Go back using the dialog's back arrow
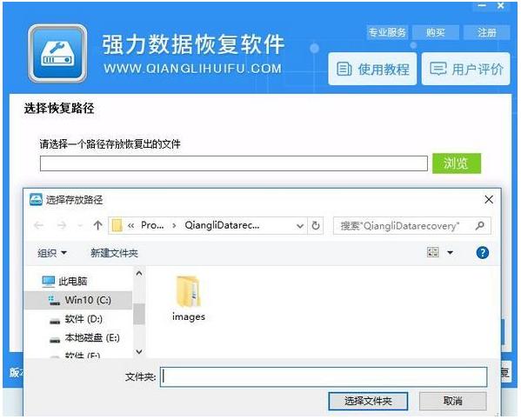 coord(38,225)
